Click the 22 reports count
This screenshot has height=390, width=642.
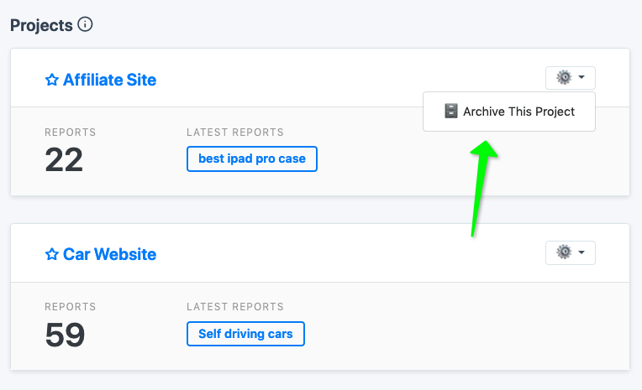64,160
